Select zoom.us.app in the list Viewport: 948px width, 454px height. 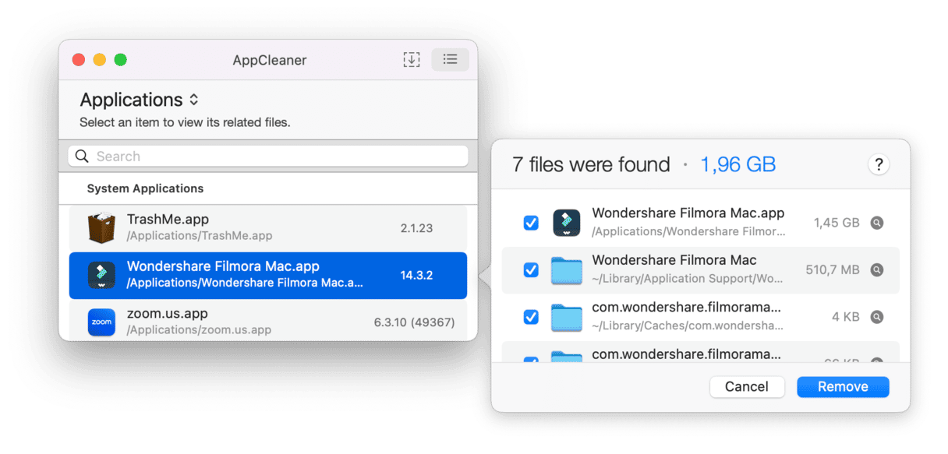(x=268, y=320)
